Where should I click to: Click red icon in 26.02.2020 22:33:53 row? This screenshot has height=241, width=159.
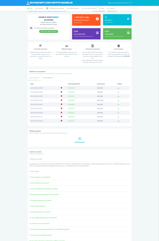[61, 88]
